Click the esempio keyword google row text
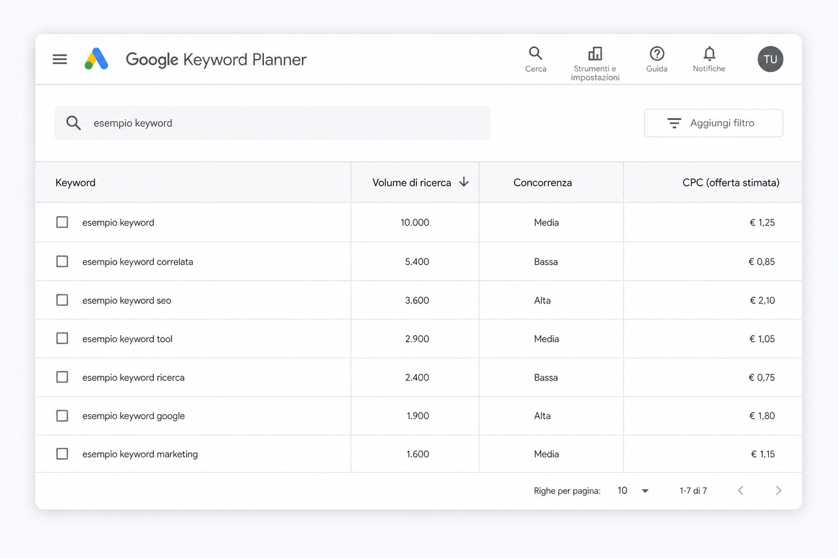Viewport: 838px width, 558px height. point(134,416)
